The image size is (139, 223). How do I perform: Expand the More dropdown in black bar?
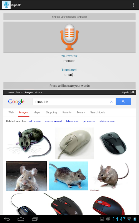pos(38,93)
